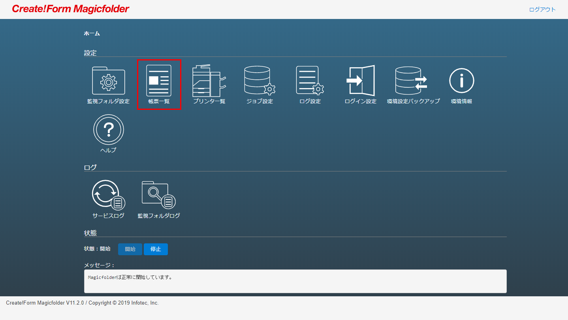Click inside the メッセージ text box
Image resolution: width=568 pixels, height=320 pixels.
(295, 281)
